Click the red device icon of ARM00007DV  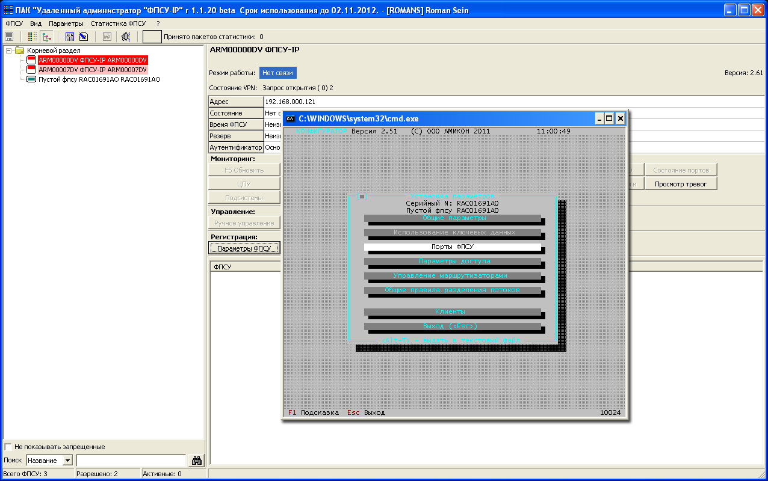[x=32, y=70]
